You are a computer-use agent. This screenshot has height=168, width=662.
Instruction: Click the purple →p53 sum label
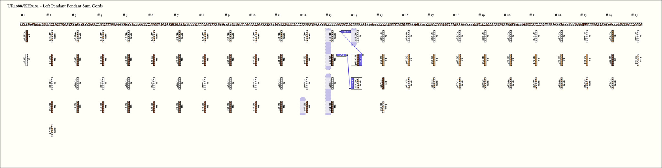pos(346,32)
